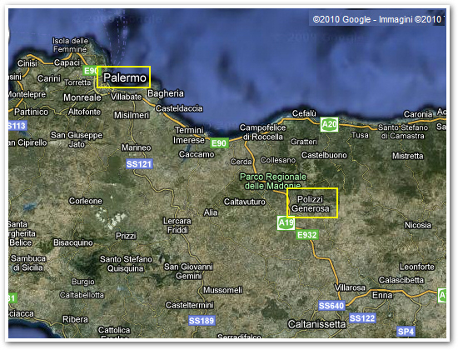458x350 pixels.
Task: Click the SS122 road marker
Action: pos(362,318)
